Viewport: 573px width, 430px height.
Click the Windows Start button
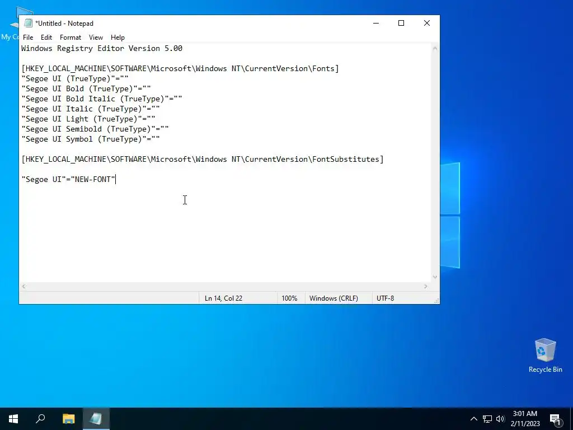coord(13,419)
